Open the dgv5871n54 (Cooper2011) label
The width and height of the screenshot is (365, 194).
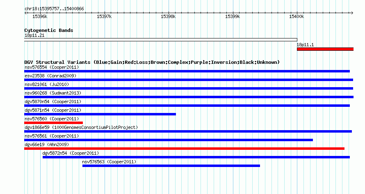pos(53,111)
